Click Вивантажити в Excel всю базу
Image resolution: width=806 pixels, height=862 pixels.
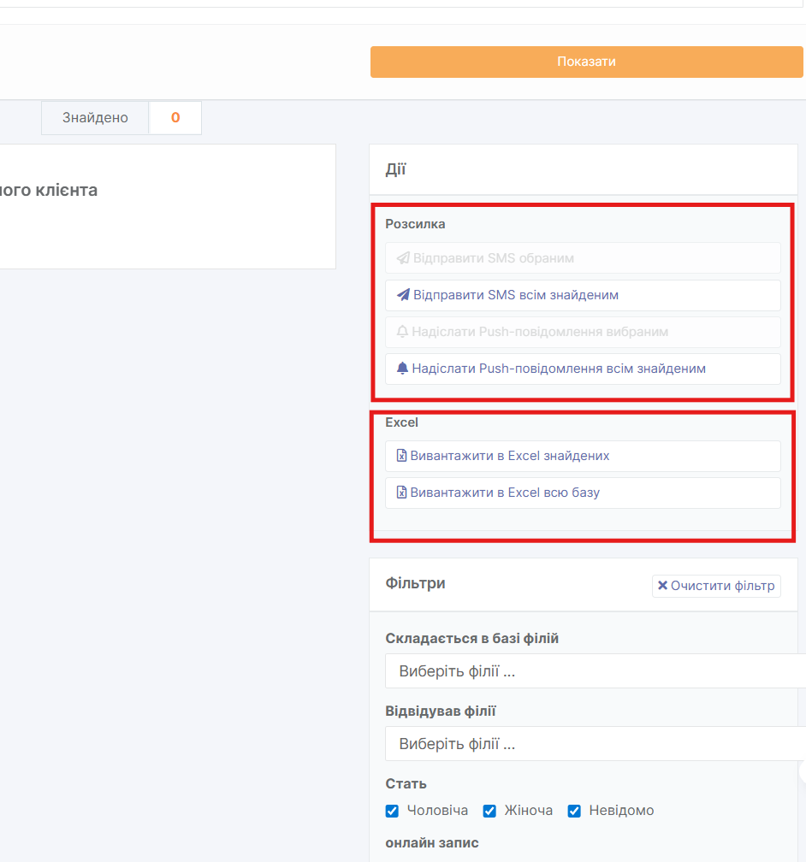(x=505, y=493)
